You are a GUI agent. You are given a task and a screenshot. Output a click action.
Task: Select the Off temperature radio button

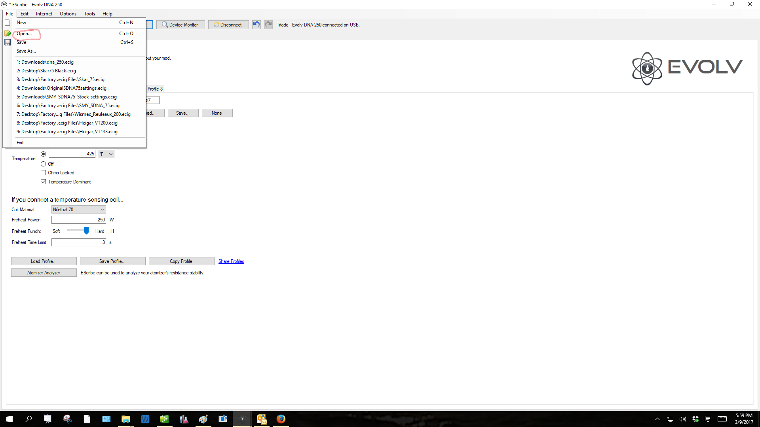44,164
